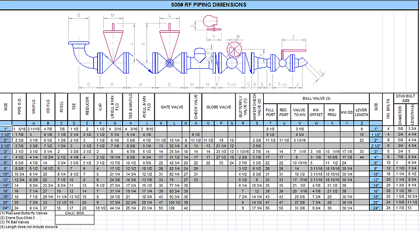The image size is (420, 231).
Task: Click the '5 13/16' valve to HW cell
Action: tap(299, 140)
